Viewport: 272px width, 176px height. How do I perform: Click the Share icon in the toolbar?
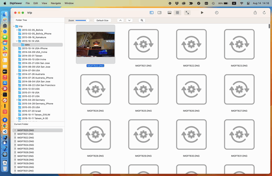(x=255, y=13)
